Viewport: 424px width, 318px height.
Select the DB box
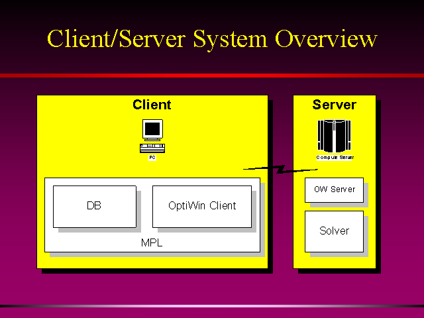[94, 206]
